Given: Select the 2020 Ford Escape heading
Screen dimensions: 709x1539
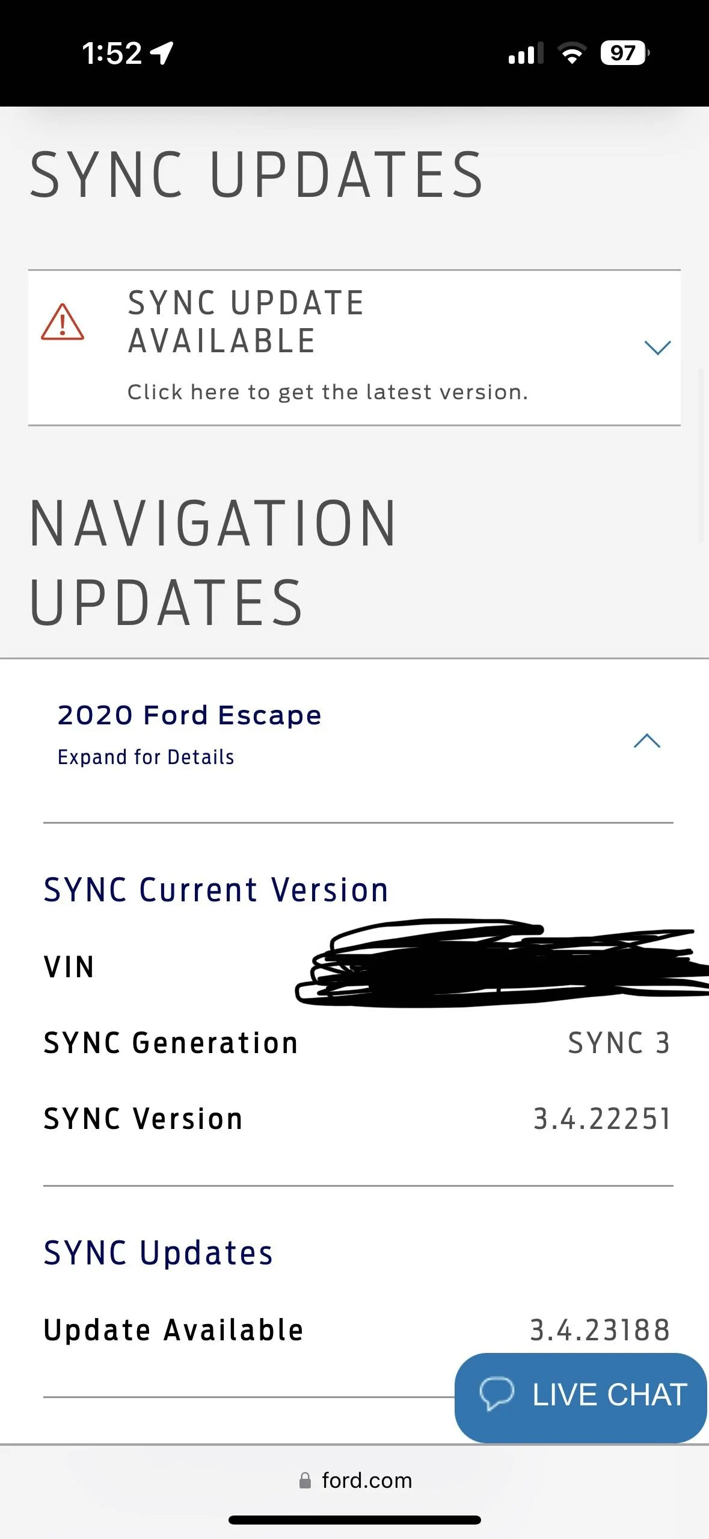Looking at the screenshot, I should pos(189,715).
